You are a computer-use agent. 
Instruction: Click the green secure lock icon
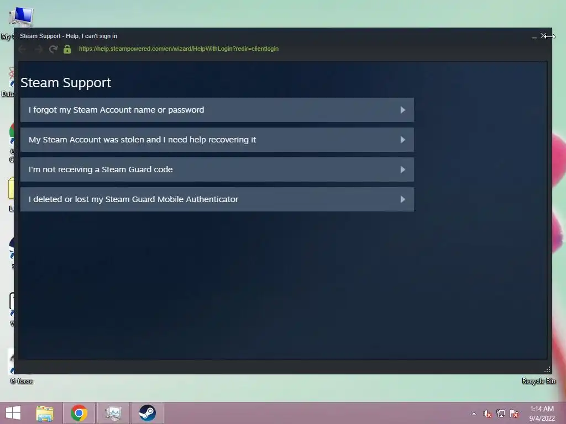pyautogui.click(x=67, y=49)
